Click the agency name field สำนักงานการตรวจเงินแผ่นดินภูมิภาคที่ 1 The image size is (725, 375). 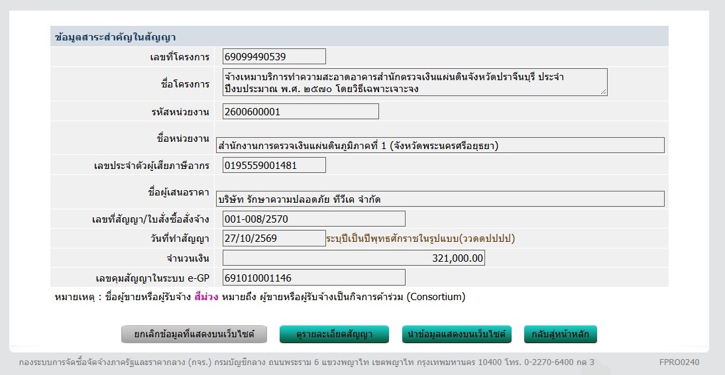tap(440, 145)
